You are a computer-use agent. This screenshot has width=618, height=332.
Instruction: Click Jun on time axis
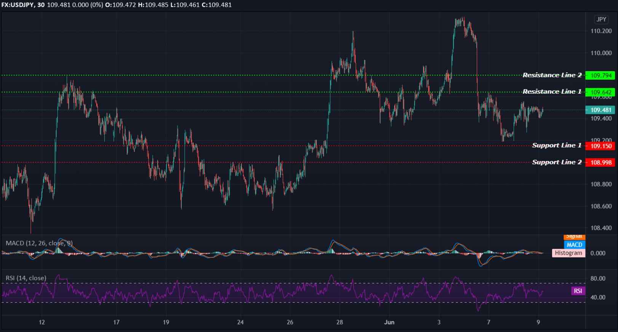click(x=389, y=322)
